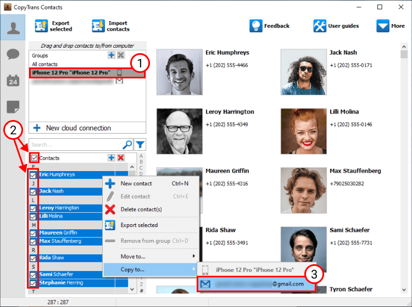Select iPhone 12 Pro device group

point(87,72)
